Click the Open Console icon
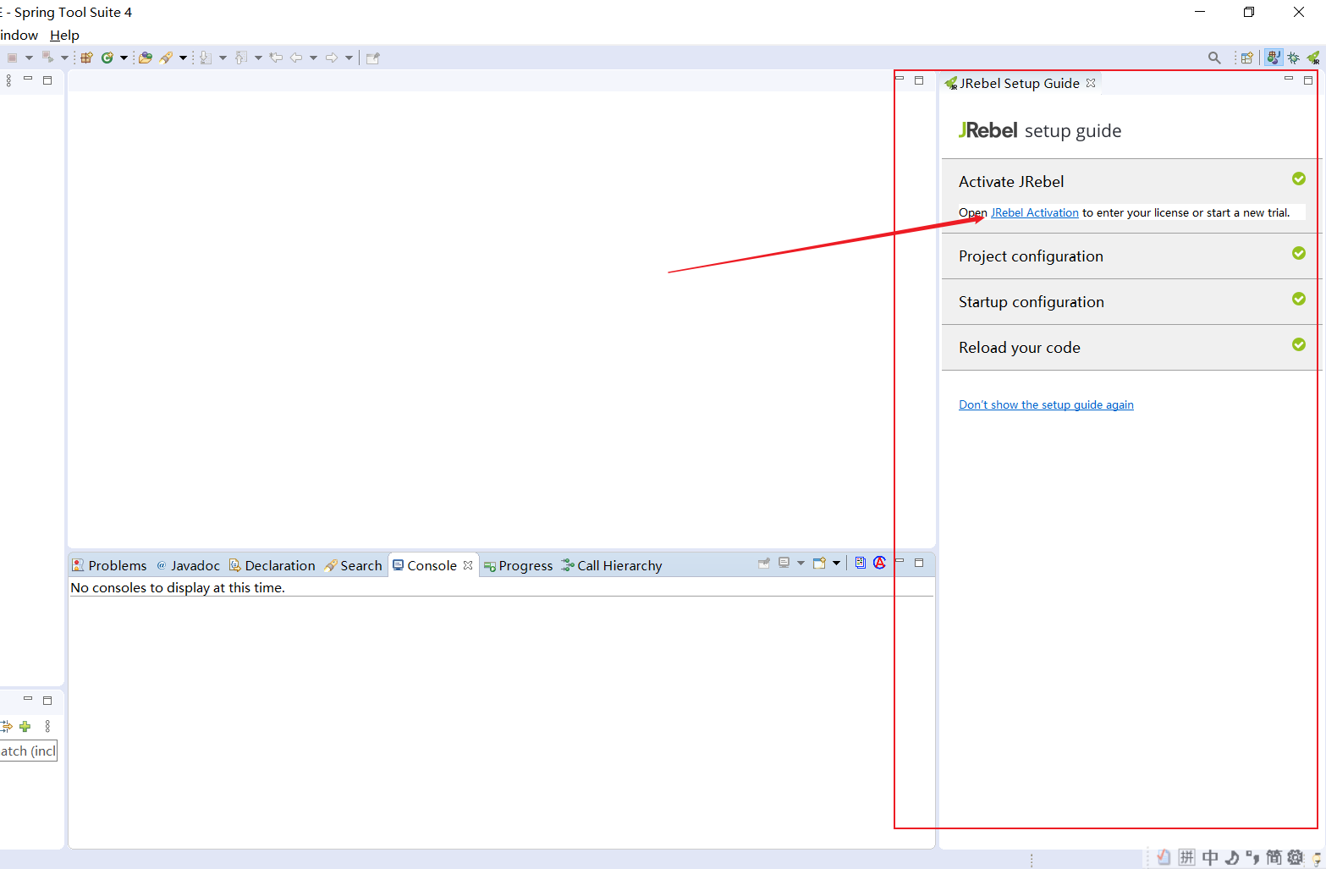 point(819,563)
